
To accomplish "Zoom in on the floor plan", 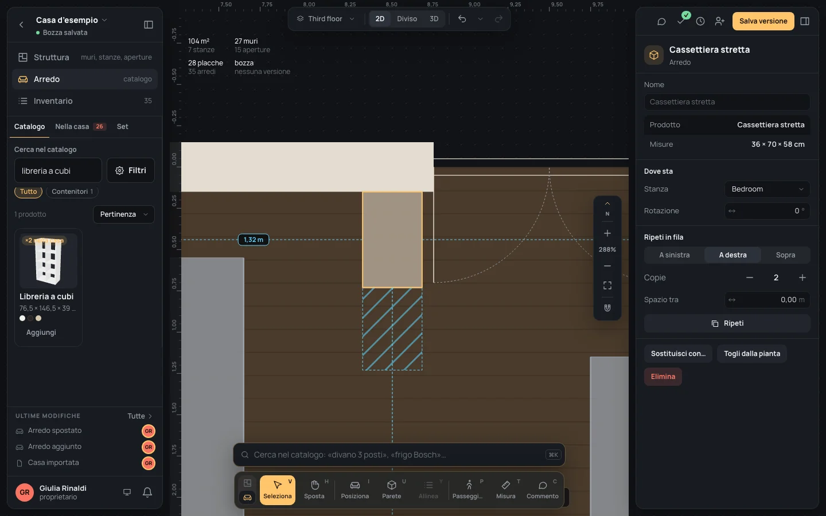I will pos(607,233).
